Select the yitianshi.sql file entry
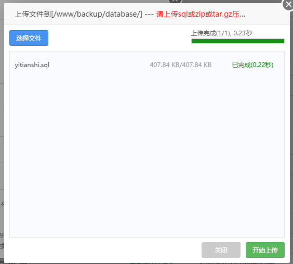This screenshot has height=264, width=293. pyautogui.click(x=32, y=65)
